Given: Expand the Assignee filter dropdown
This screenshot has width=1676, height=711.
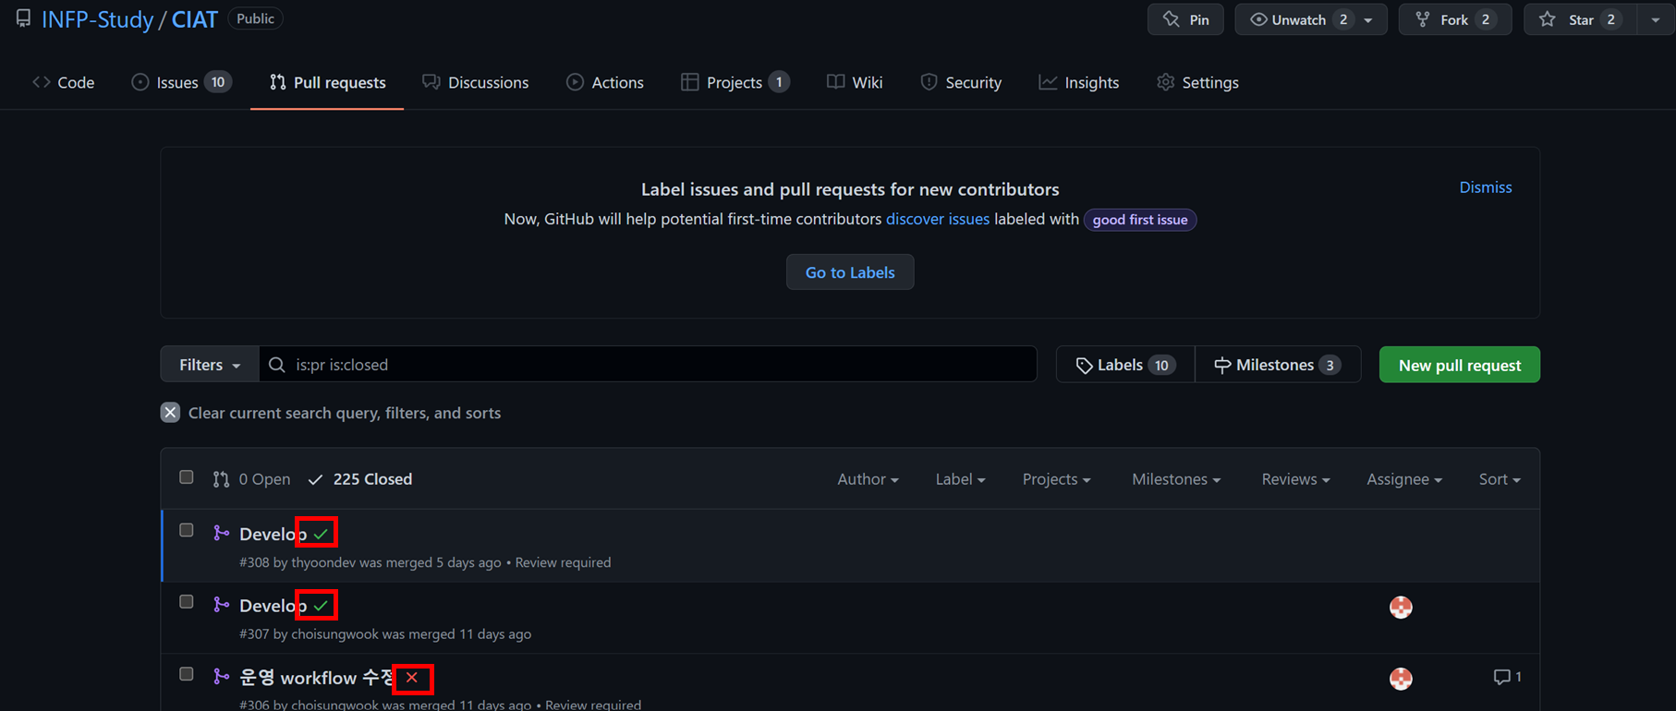Looking at the screenshot, I should [x=1404, y=479].
